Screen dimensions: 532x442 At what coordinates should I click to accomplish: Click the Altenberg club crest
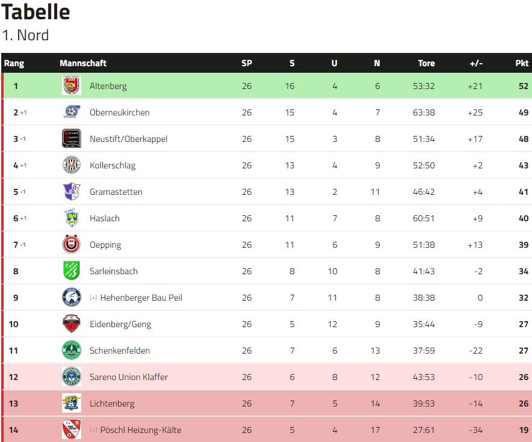(72, 85)
